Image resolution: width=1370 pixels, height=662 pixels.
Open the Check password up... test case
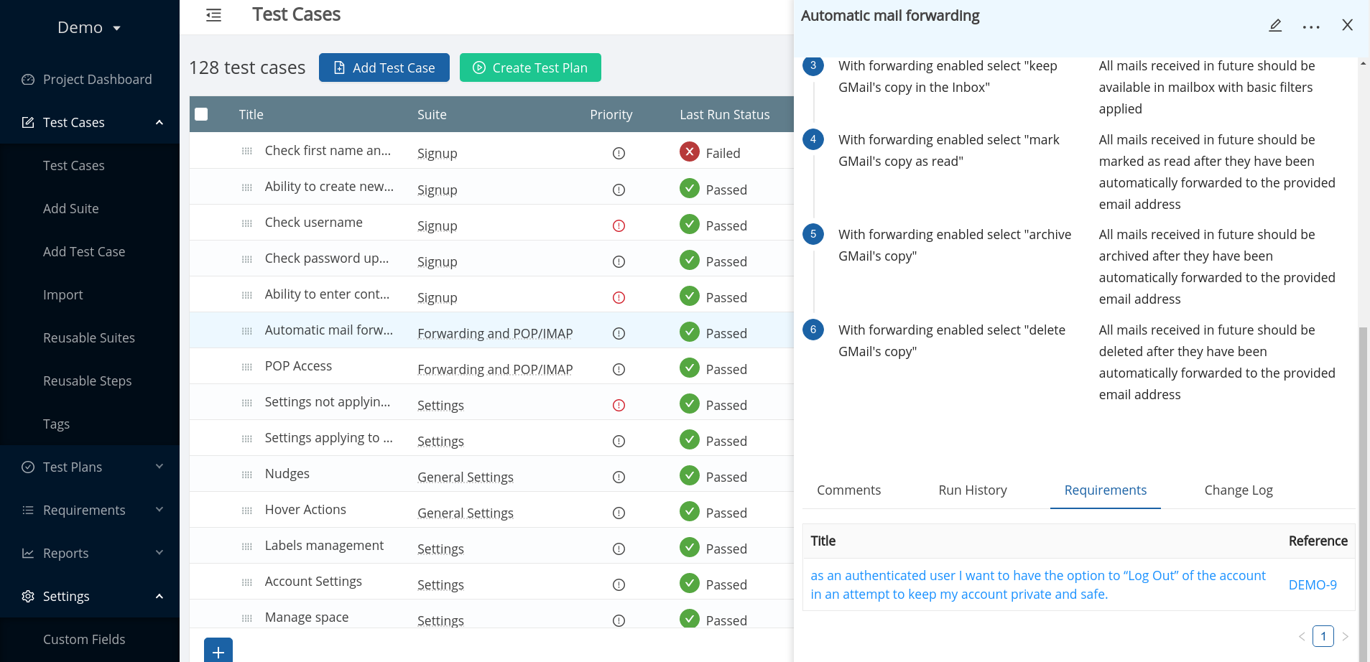click(327, 258)
